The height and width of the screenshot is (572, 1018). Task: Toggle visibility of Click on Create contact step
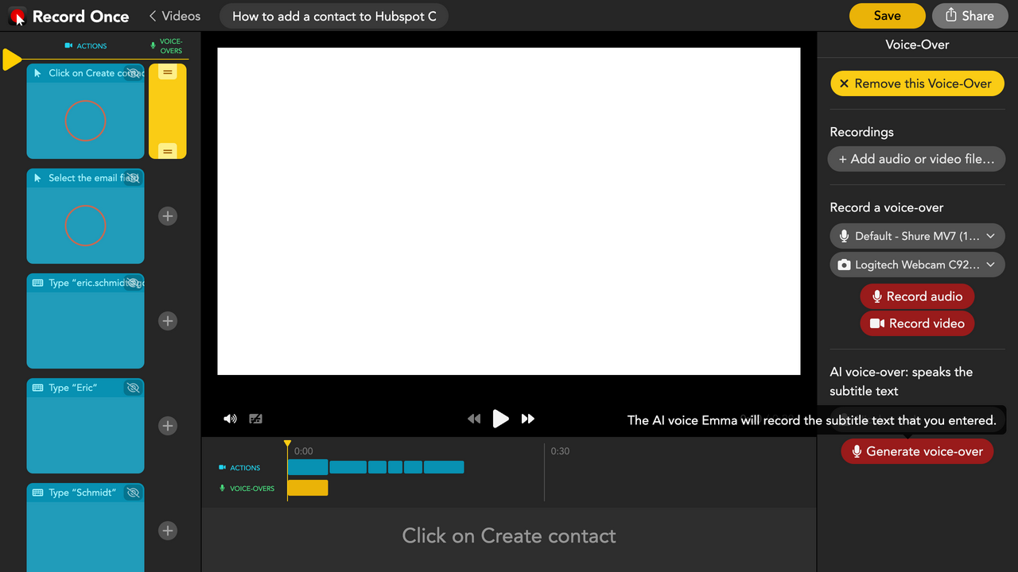point(134,73)
